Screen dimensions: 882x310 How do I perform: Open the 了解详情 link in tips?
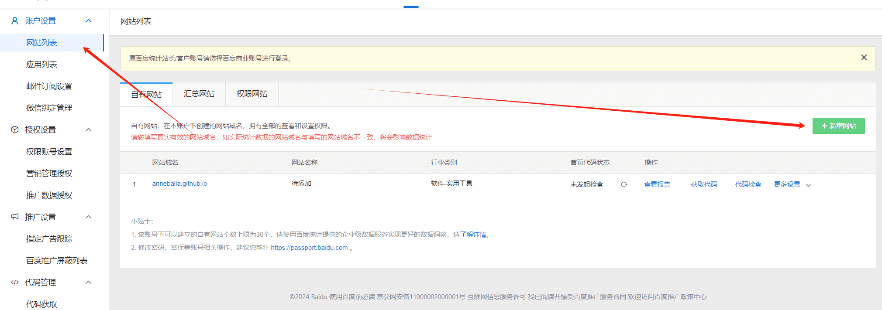(473, 235)
